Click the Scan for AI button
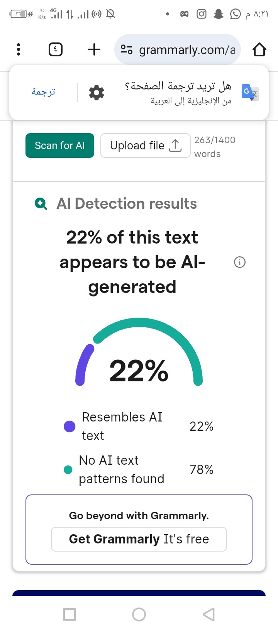The image size is (278, 633). coord(60,146)
